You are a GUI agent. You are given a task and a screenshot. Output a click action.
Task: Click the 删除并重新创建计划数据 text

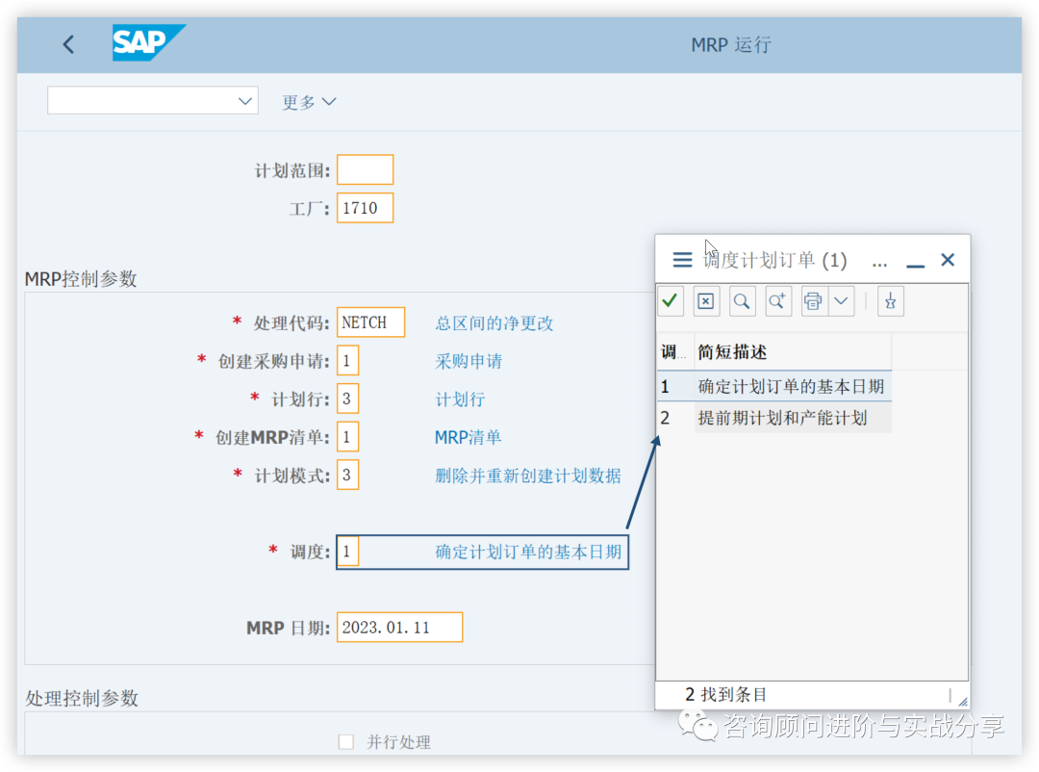point(527,476)
